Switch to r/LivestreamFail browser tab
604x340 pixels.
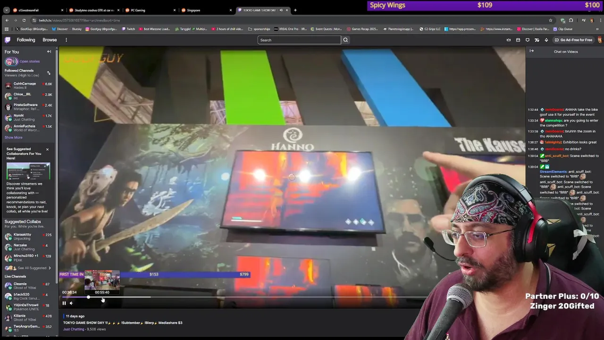[38, 10]
